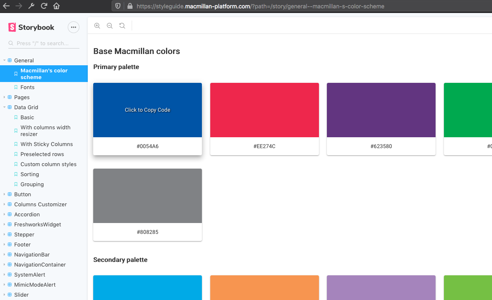This screenshot has height=300, width=492.
Task: Click the Primary palette heading
Action: pyautogui.click(x=116, y=67)
